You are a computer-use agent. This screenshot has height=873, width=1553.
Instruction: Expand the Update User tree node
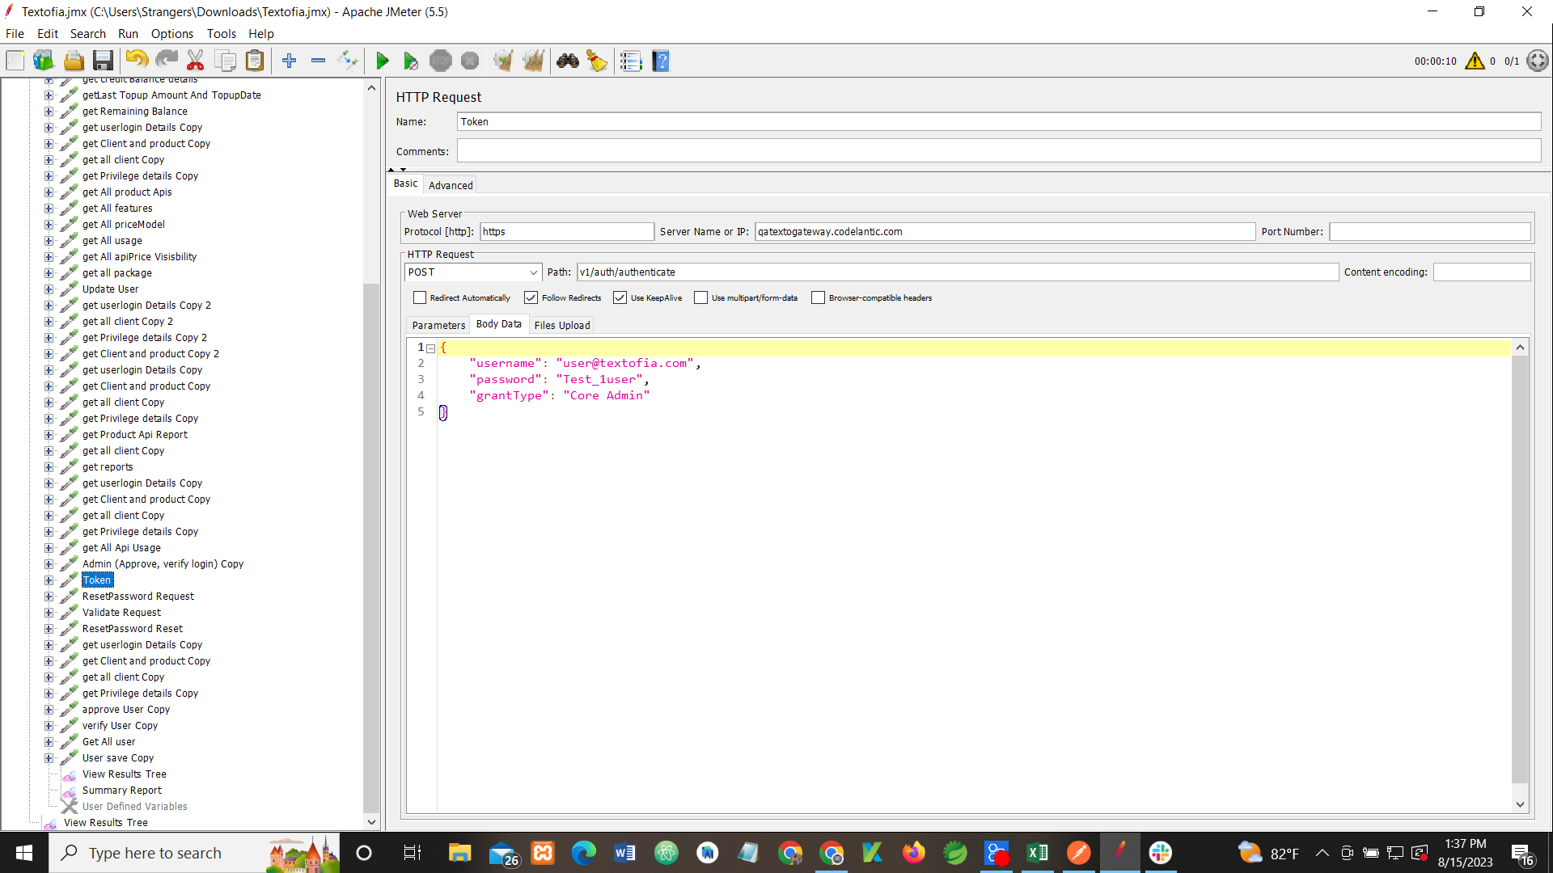pos(49,289)
